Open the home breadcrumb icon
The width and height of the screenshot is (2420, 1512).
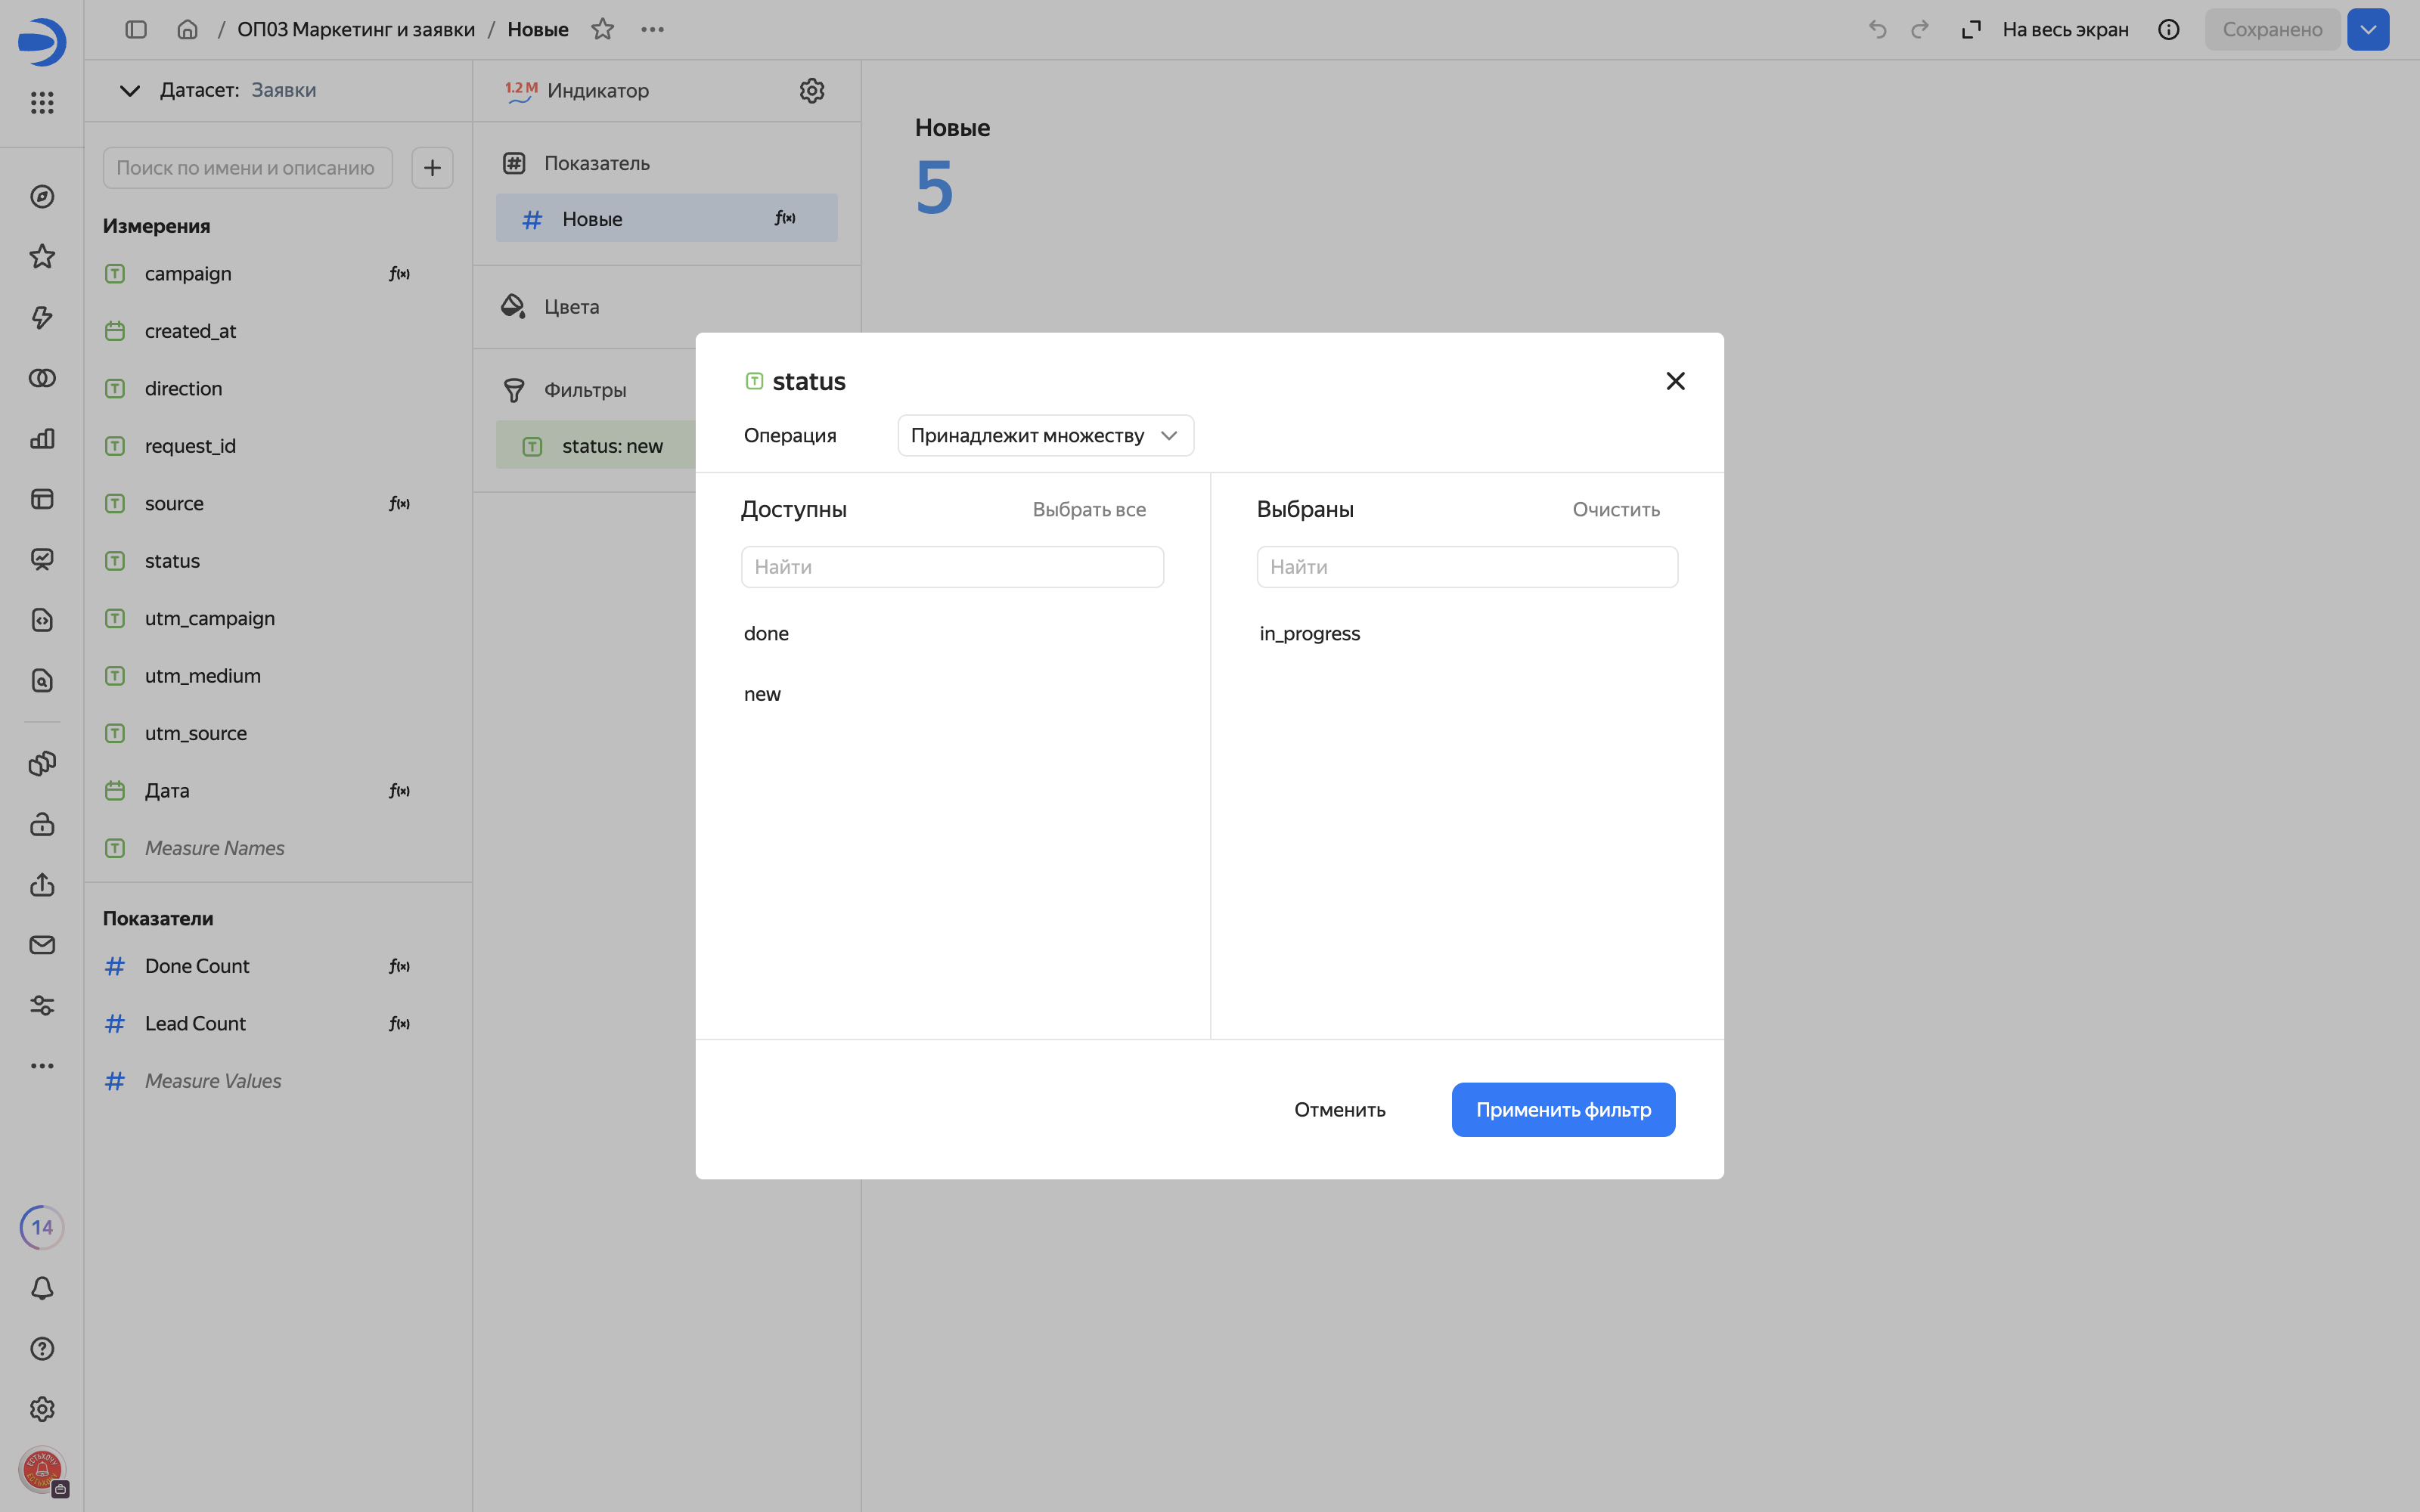pyautogui.click(x=187, y=29)
